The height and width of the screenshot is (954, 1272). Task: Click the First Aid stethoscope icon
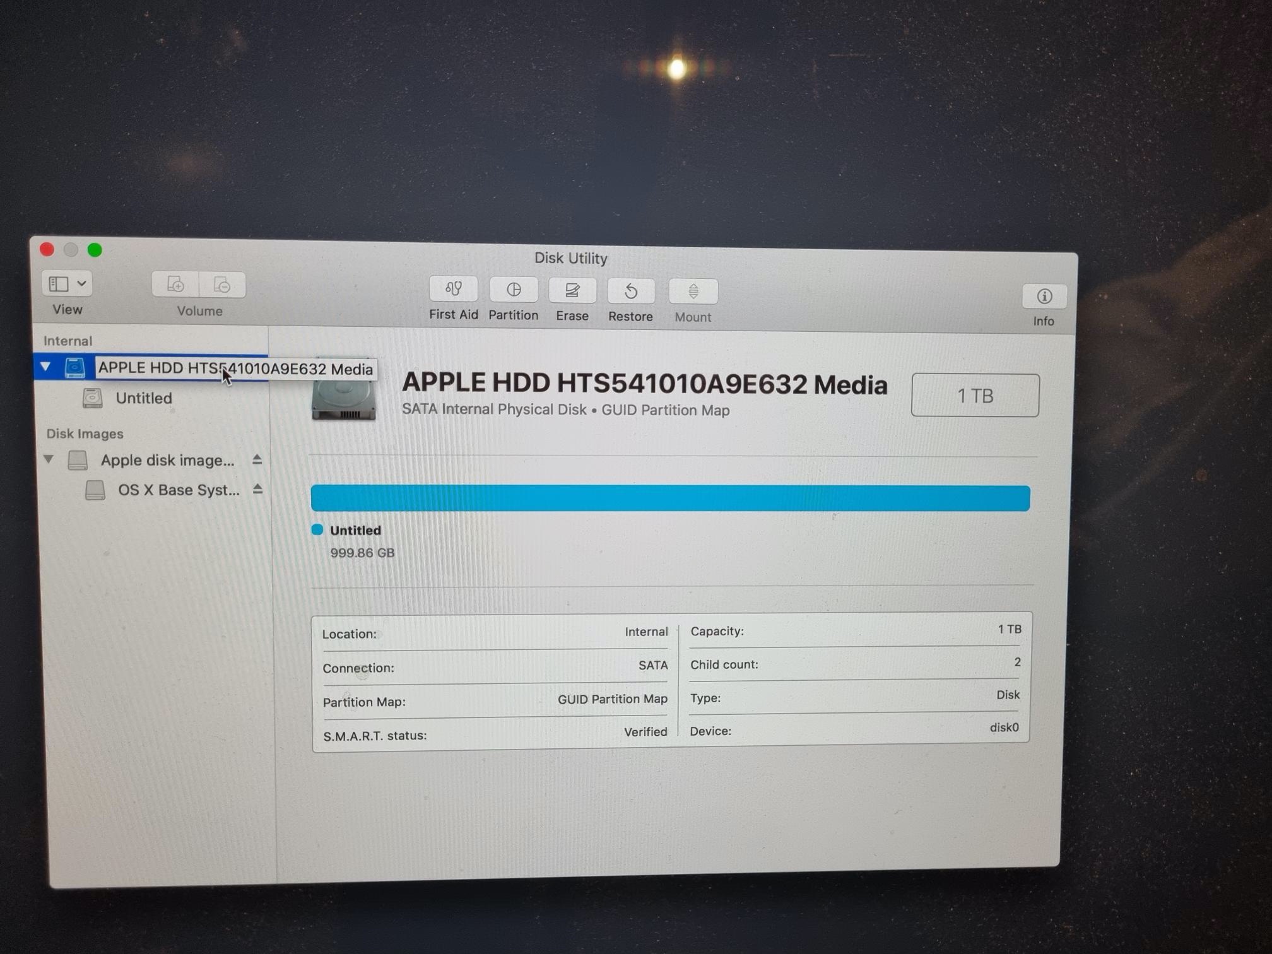pyautogui.click(x=453, y=290)
